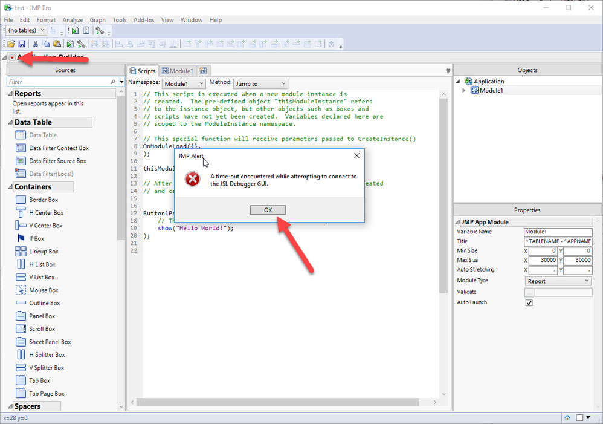Click Debug Script wrench icon in top toolbar

coord(100,30)
